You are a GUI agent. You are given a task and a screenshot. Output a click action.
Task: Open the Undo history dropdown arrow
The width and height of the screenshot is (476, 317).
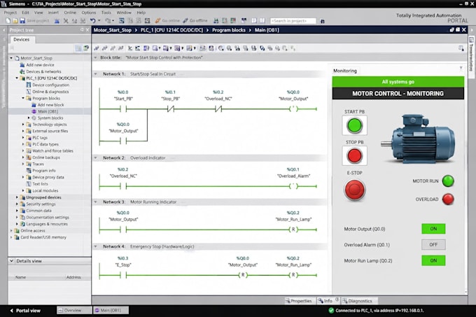pos(99,20)
